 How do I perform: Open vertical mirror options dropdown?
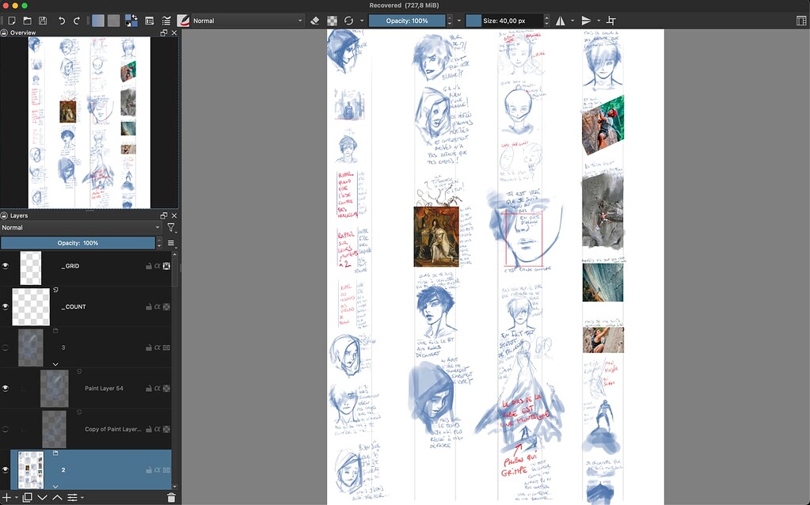coord(599,21)
